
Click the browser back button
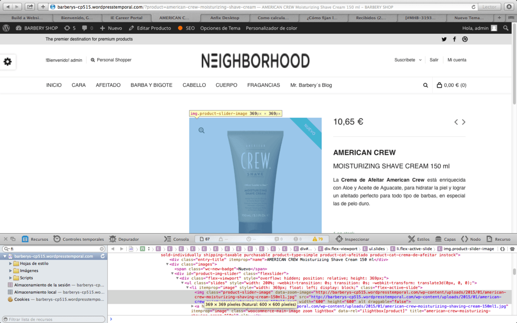coord(8,7)
